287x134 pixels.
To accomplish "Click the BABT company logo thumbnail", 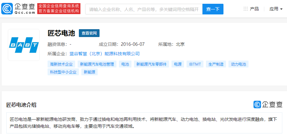I will click(24, 45).
